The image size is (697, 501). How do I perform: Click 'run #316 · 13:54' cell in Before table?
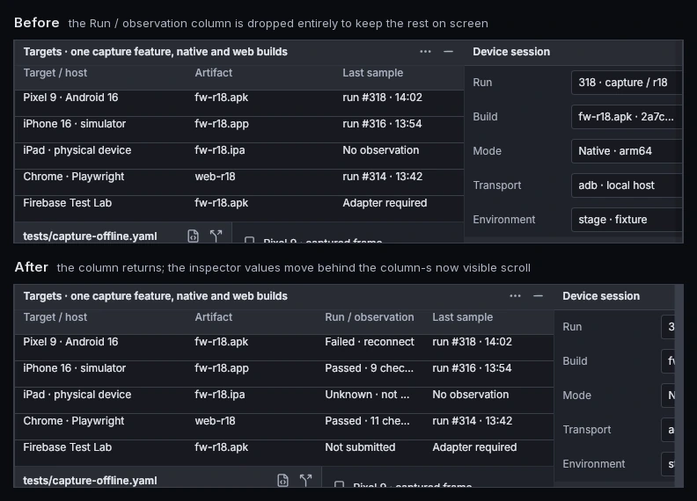pos(382,124)
